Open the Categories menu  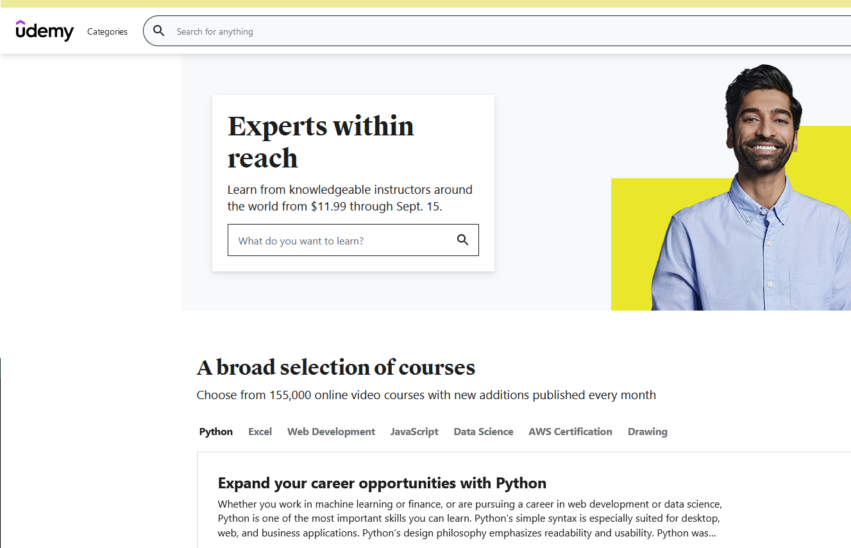point(107,31)
